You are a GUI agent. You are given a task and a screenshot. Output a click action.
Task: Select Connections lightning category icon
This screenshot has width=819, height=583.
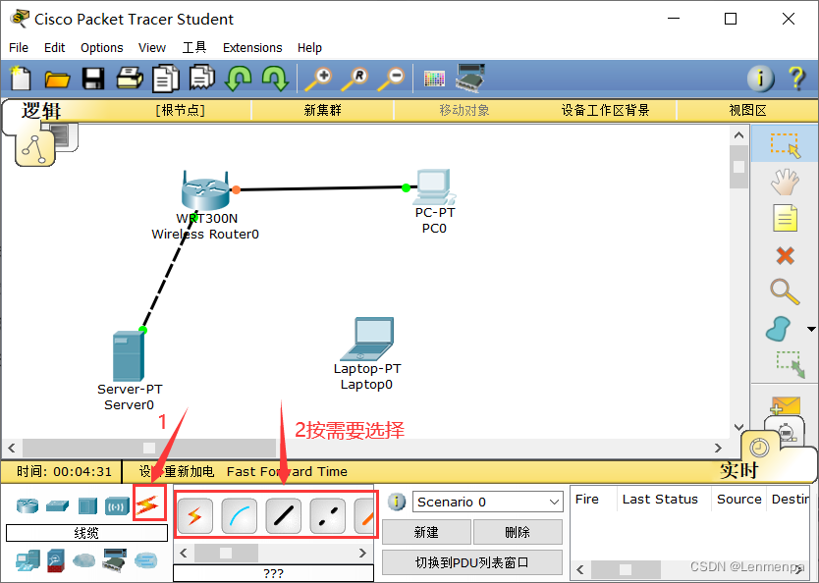tap(147, 504)
